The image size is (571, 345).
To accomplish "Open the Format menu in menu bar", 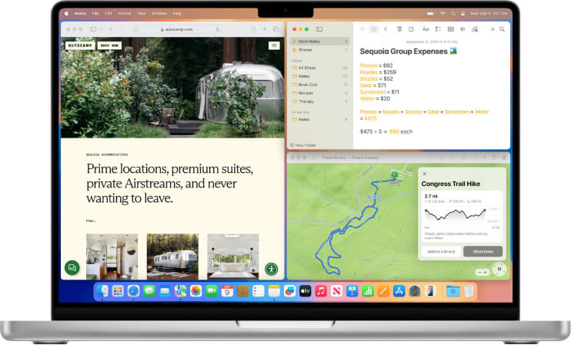I will [x=125, y=14].
